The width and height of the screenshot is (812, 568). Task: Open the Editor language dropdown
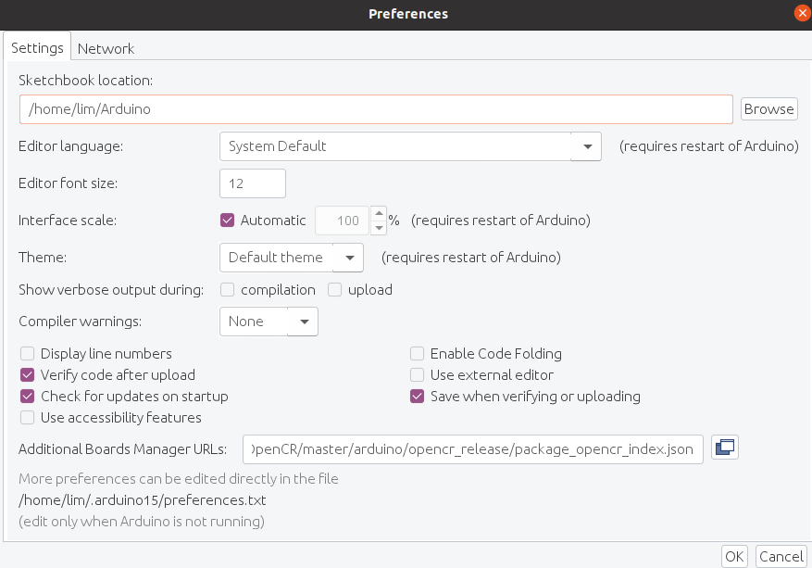586,146
